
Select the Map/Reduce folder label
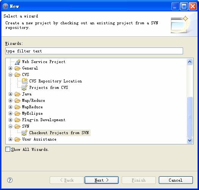click(33, 101)
